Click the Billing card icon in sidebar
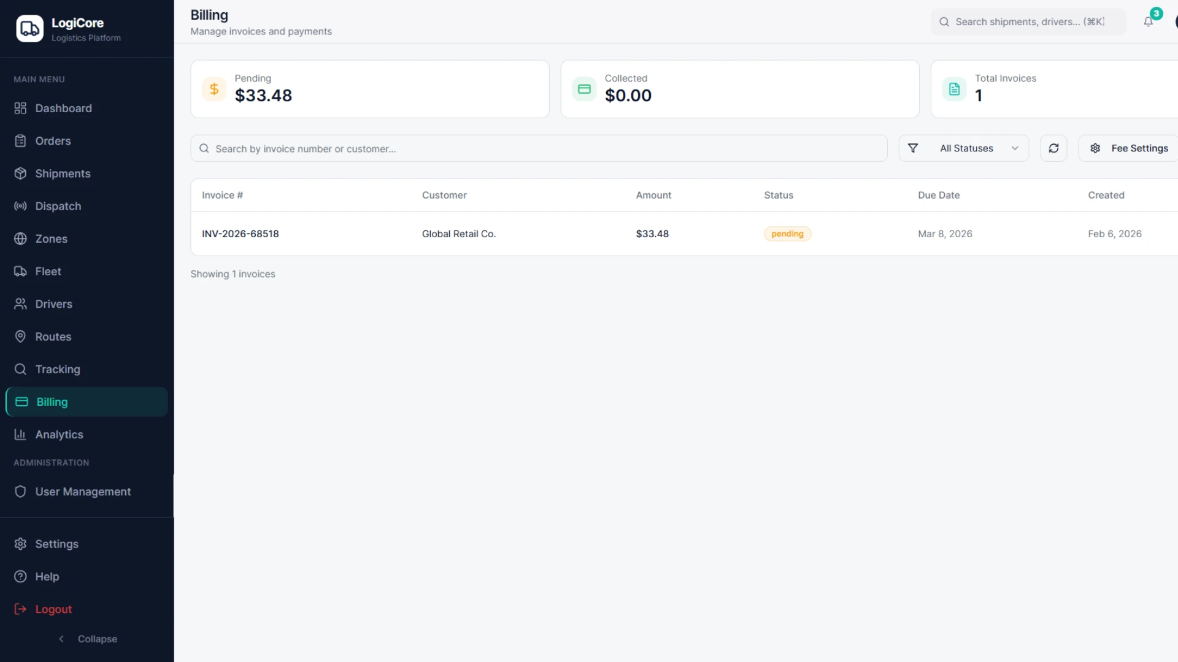The height and width of the screenshot is (662, 1178). (21, 402)
